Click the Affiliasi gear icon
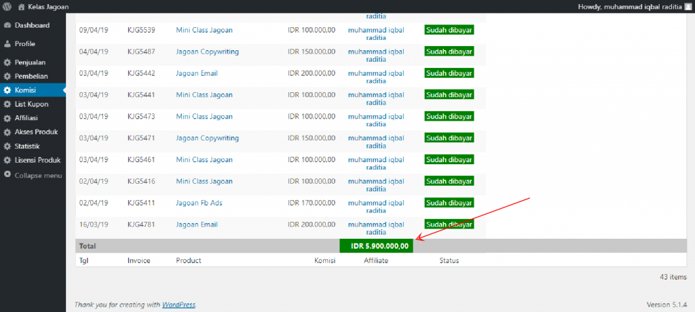Viewport: 695px width, 312px height. click(x=7, y=118)
